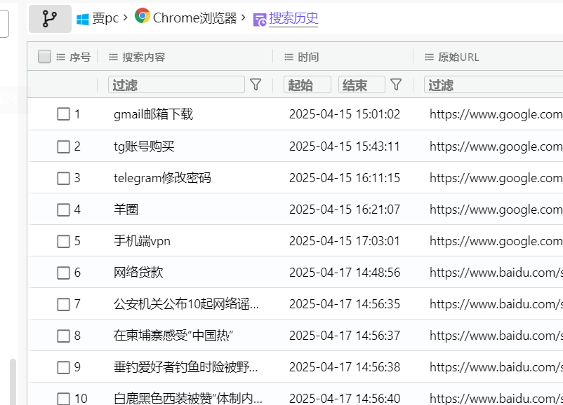Sort by 时间 column header

[x=308, y=57]
